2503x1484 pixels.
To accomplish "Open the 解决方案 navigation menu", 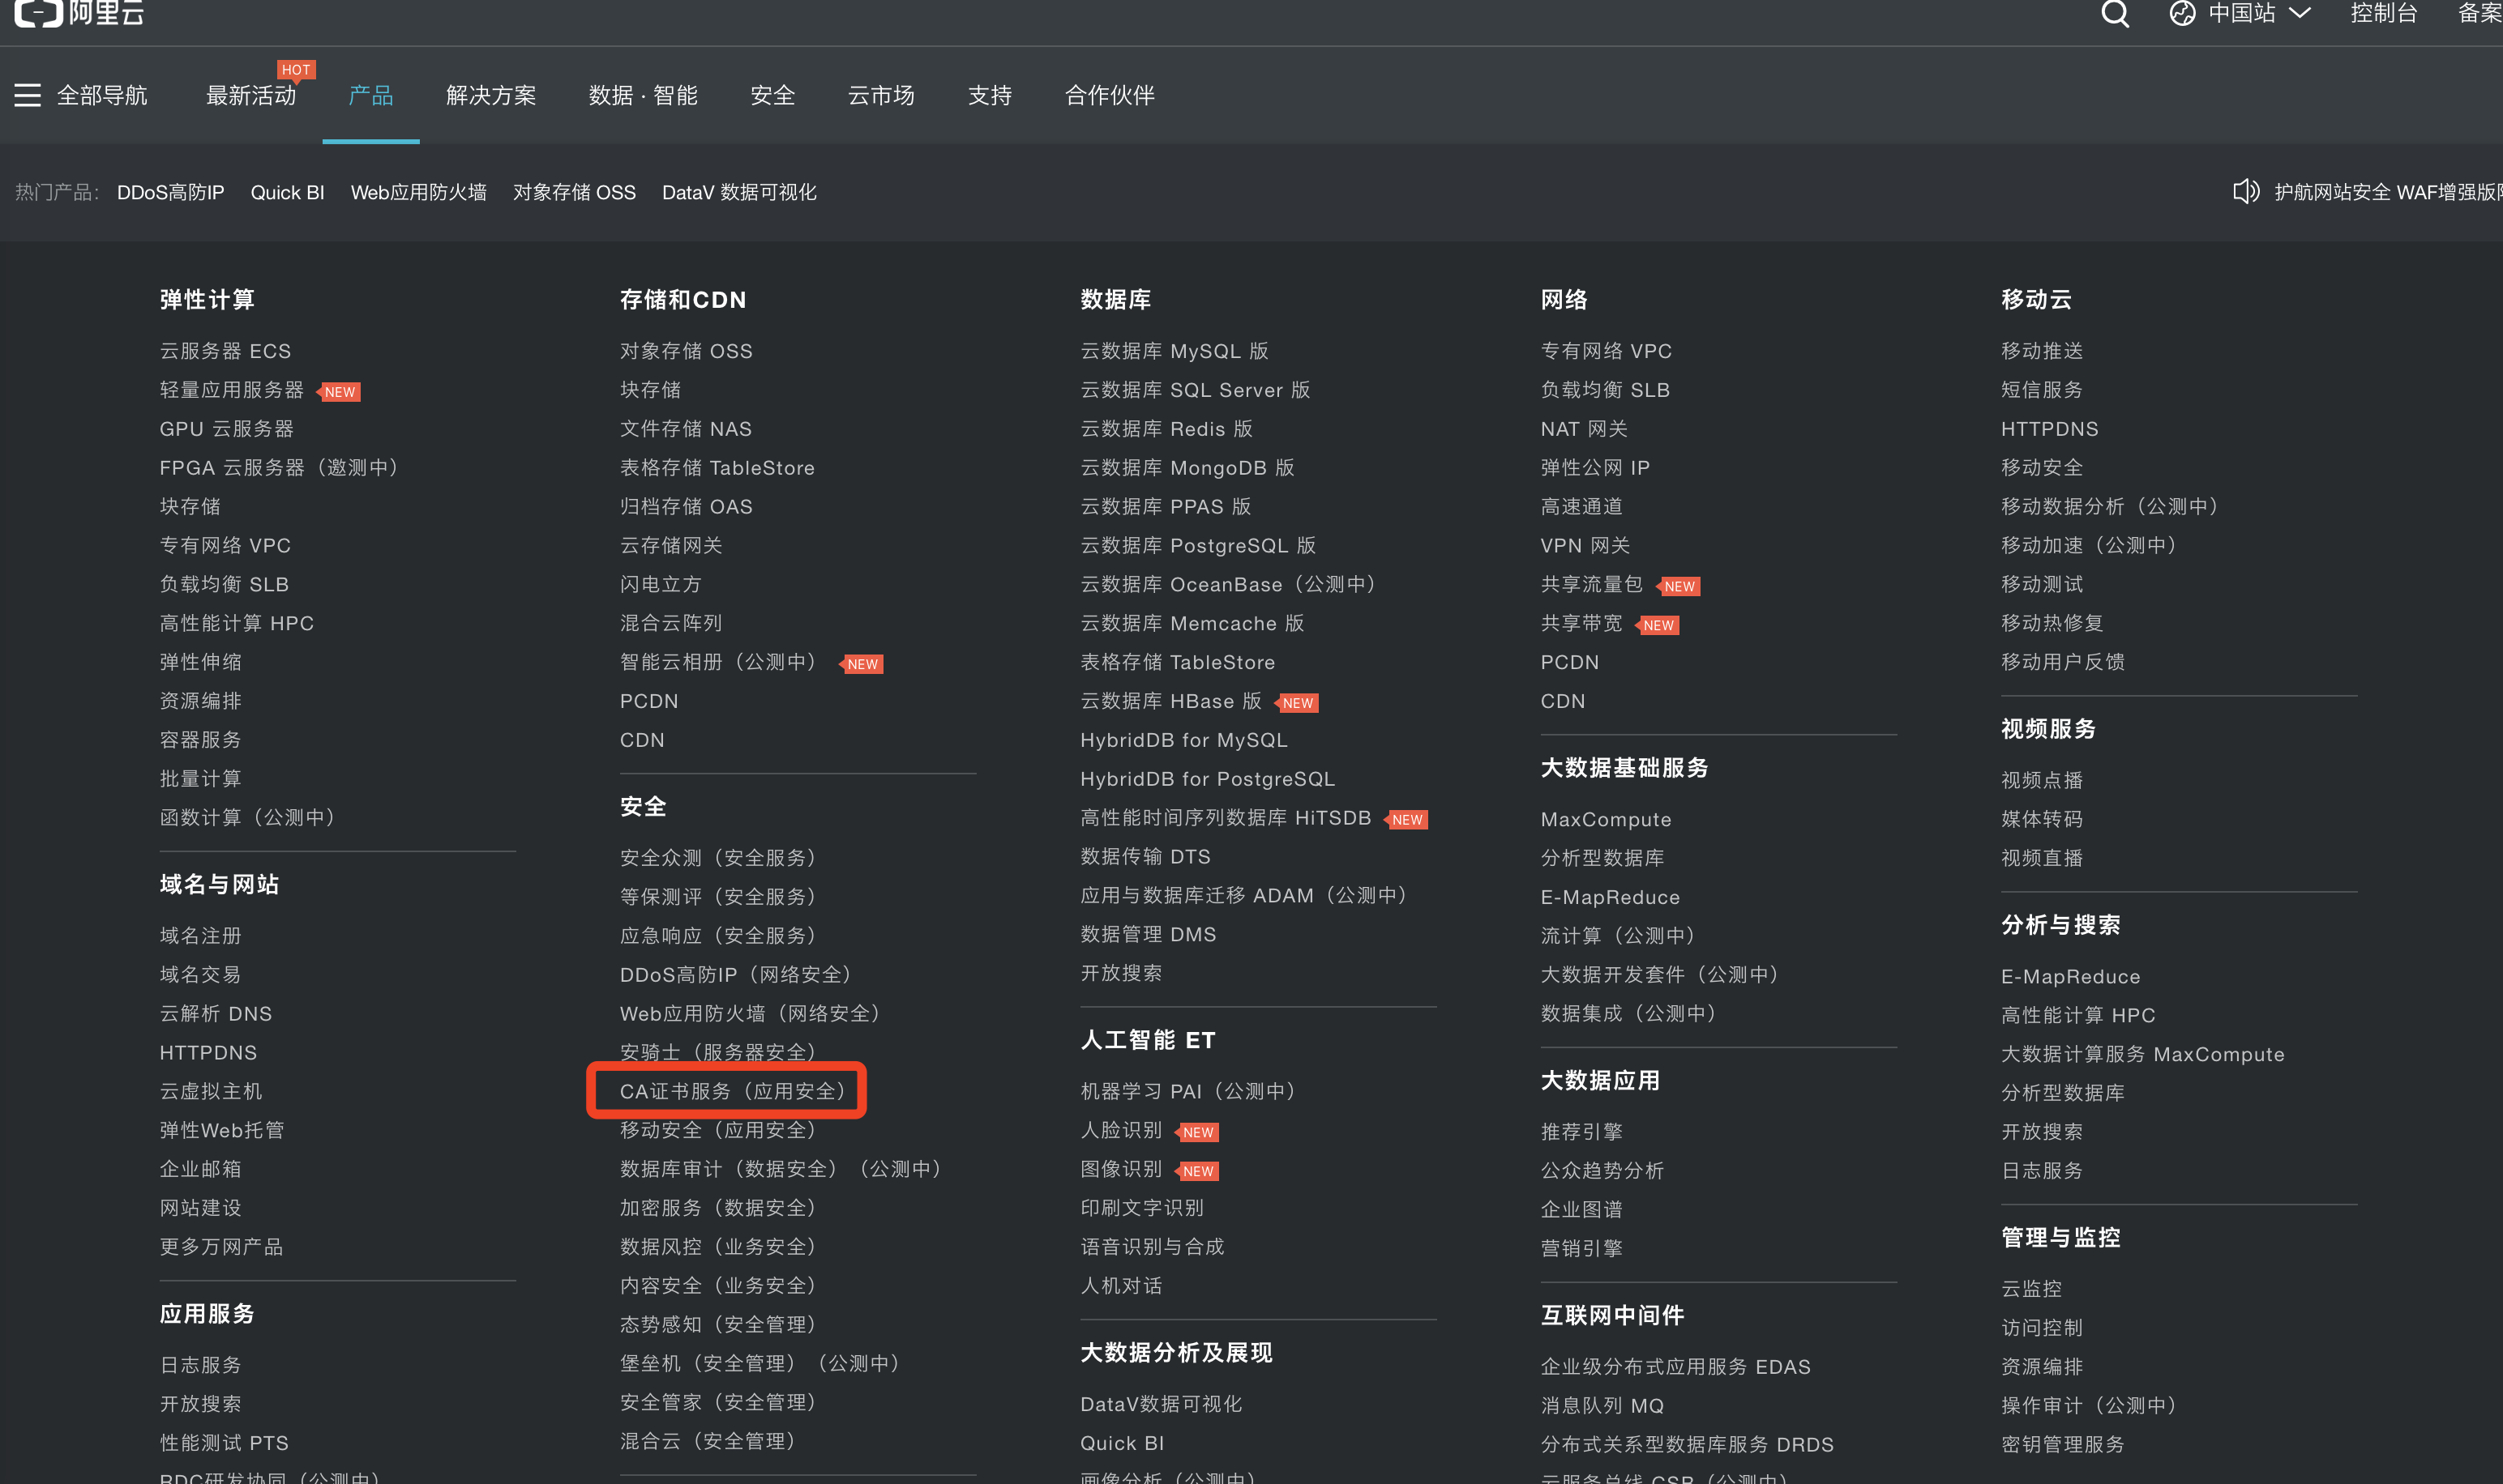I will (x=490, y=96).
